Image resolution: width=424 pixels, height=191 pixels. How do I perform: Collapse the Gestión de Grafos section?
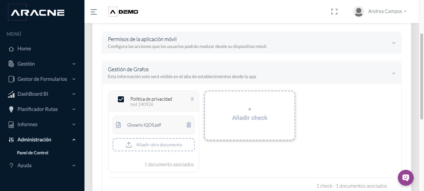(394, 73)
